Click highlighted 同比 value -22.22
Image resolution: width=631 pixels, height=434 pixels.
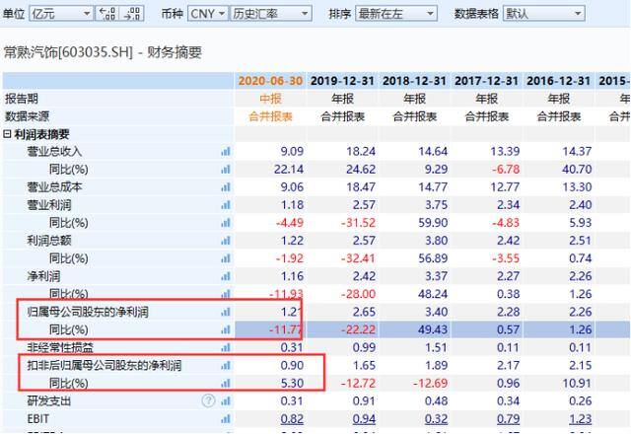pyautogui.click(x=358, y=329)
